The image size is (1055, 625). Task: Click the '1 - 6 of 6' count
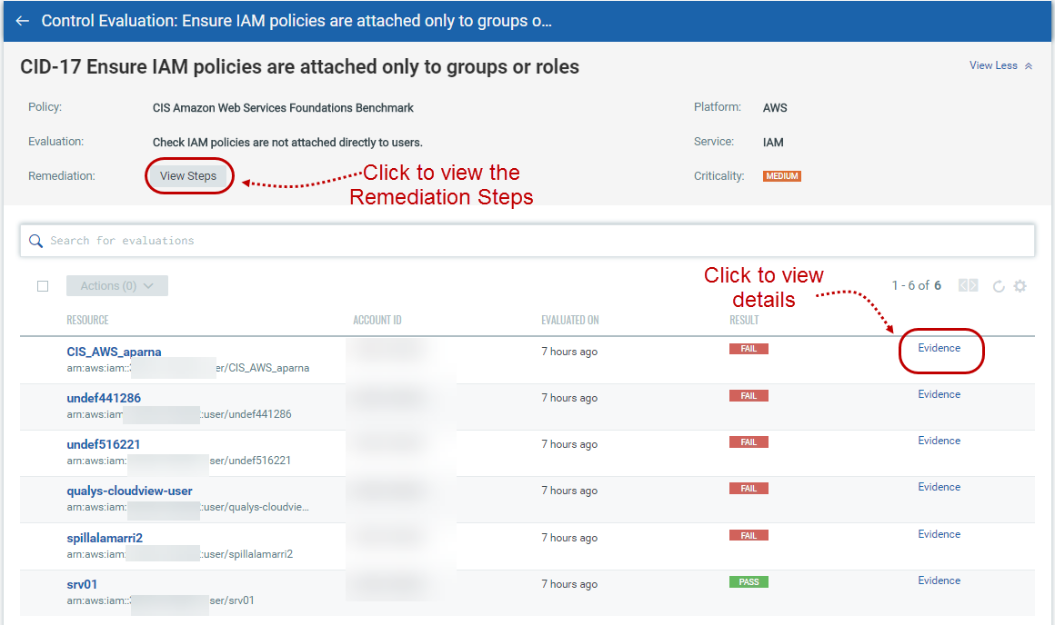917,285
